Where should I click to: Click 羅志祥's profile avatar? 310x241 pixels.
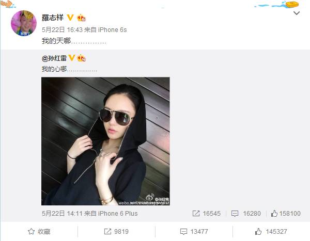click(x=24, y=23)
